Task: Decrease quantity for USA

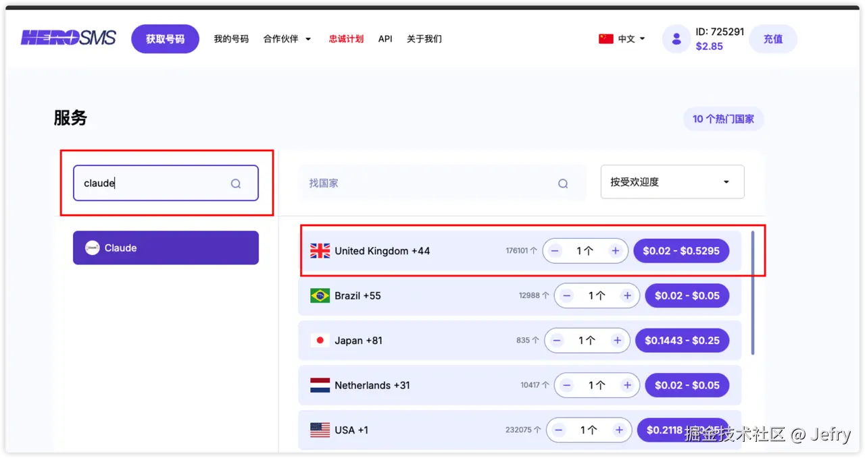Action: 559,430
